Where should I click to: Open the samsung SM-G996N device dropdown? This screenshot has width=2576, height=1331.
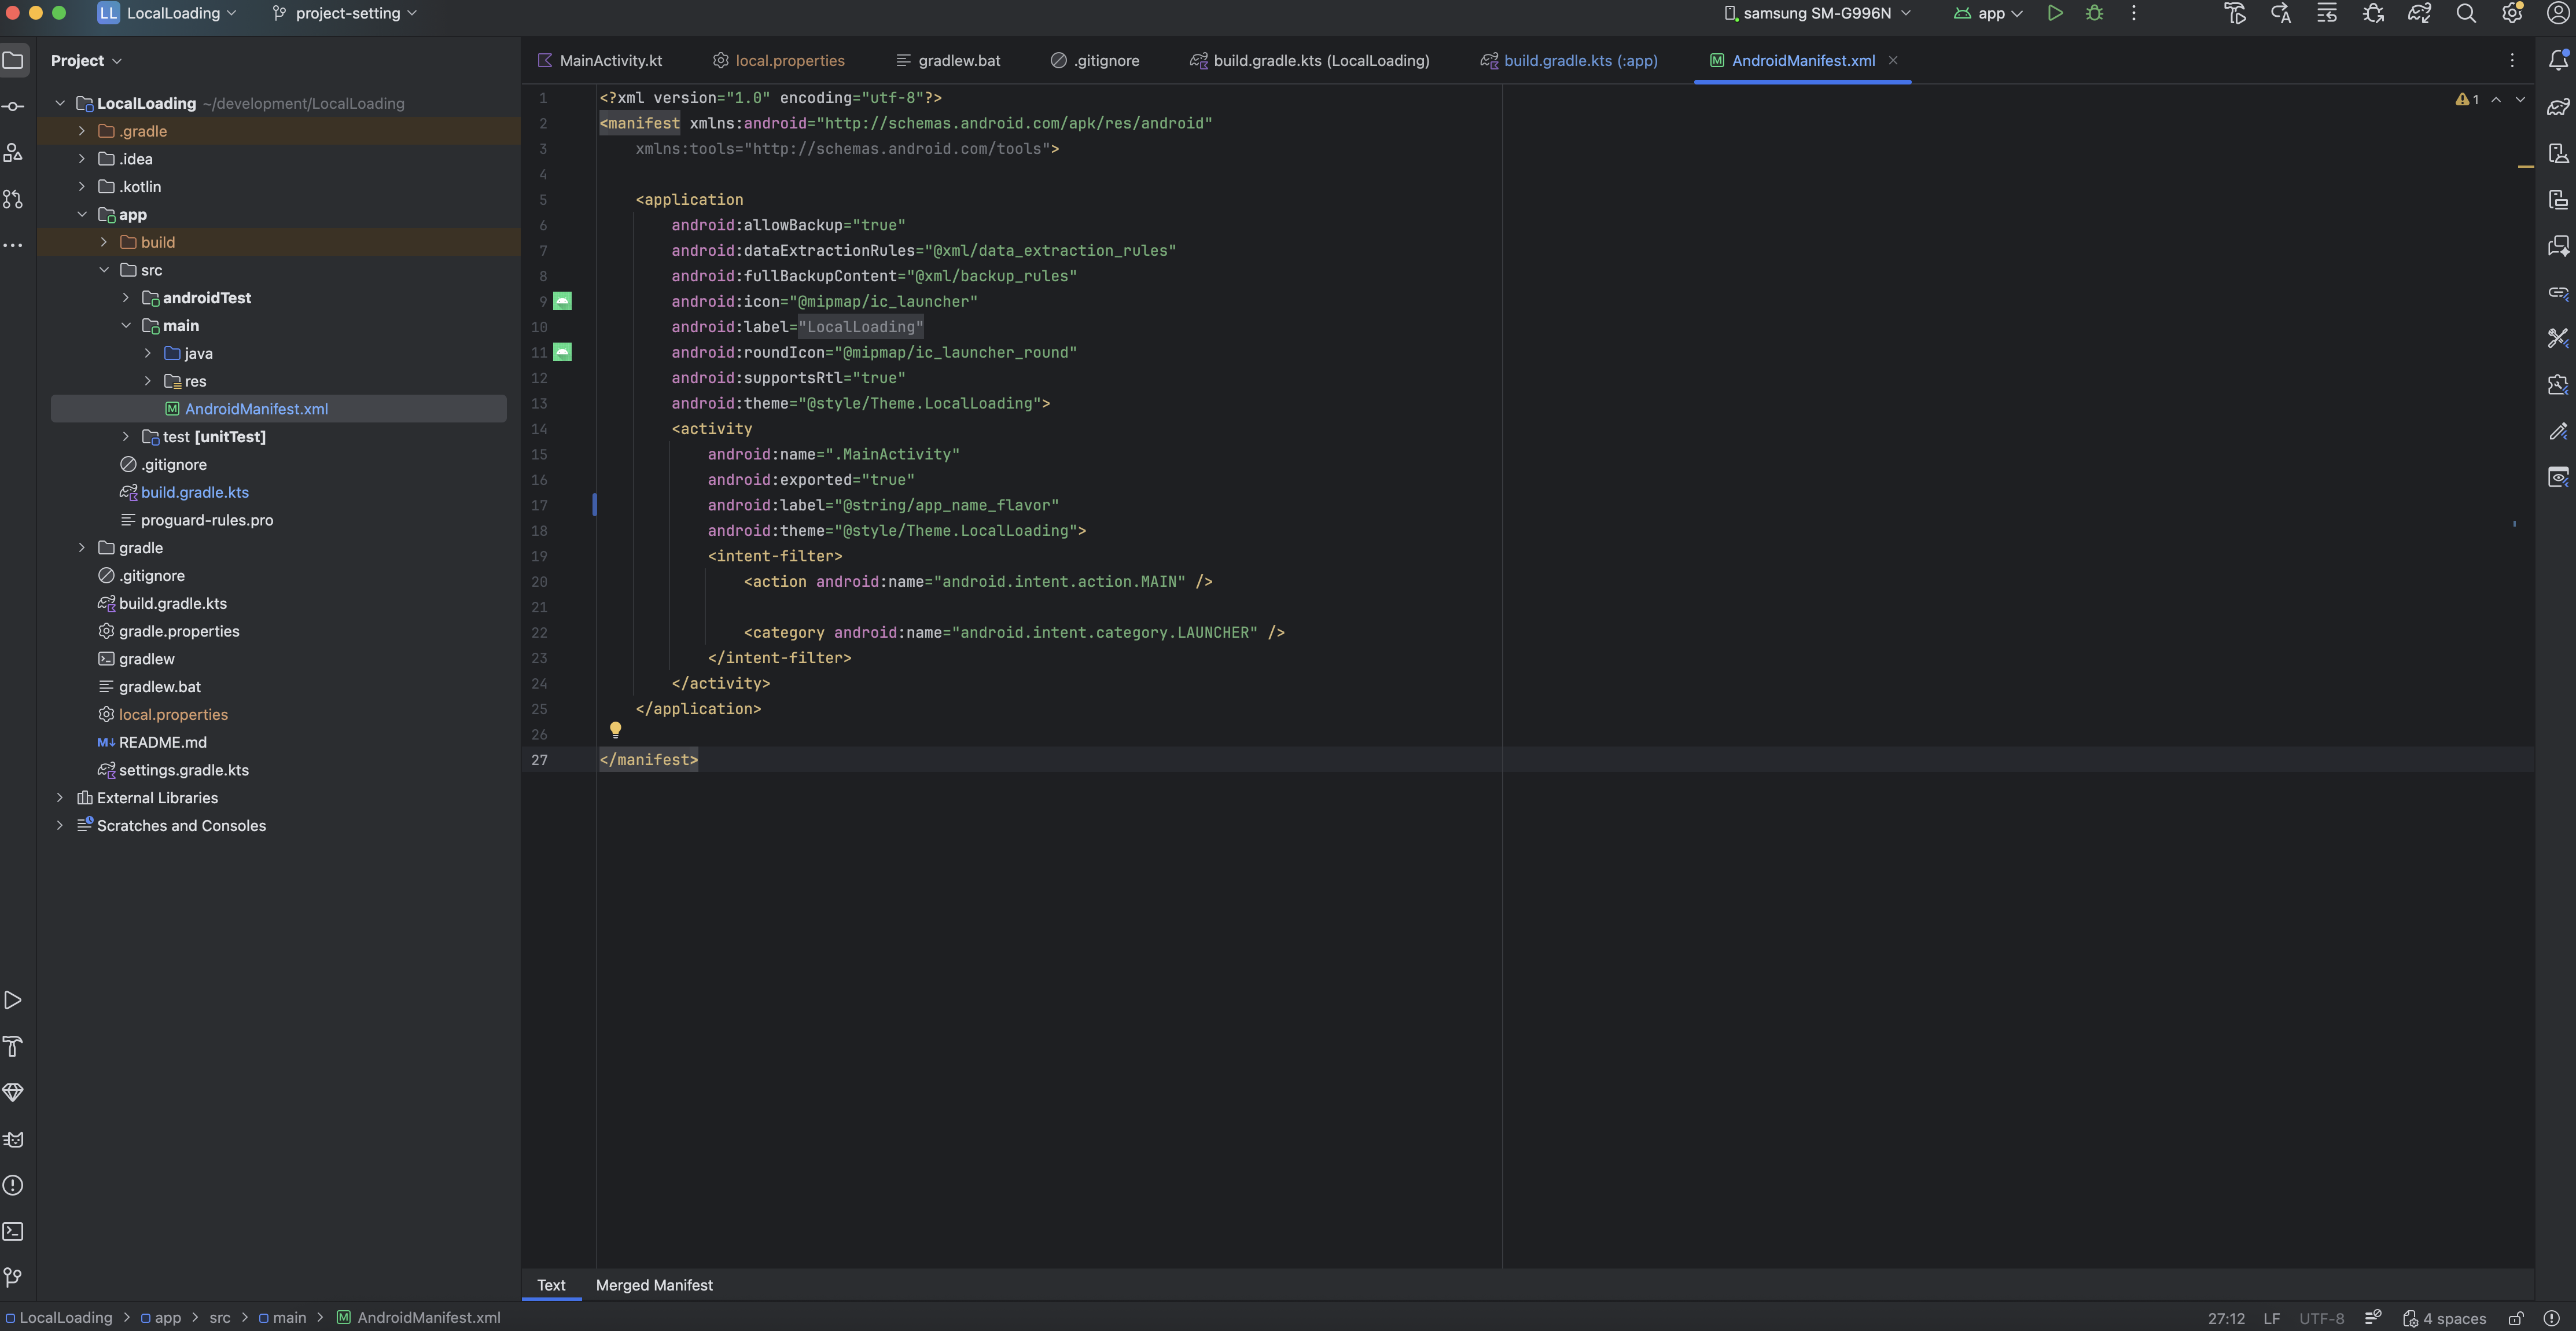1817,13
